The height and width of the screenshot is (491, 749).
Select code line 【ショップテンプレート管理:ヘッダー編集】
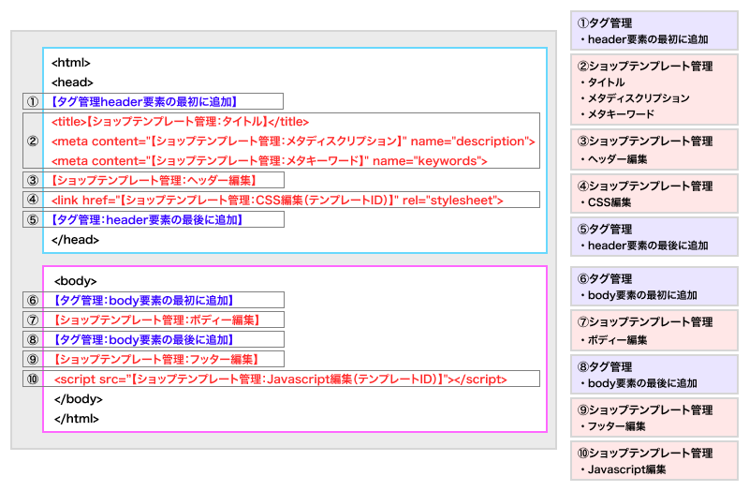[154, 180]
